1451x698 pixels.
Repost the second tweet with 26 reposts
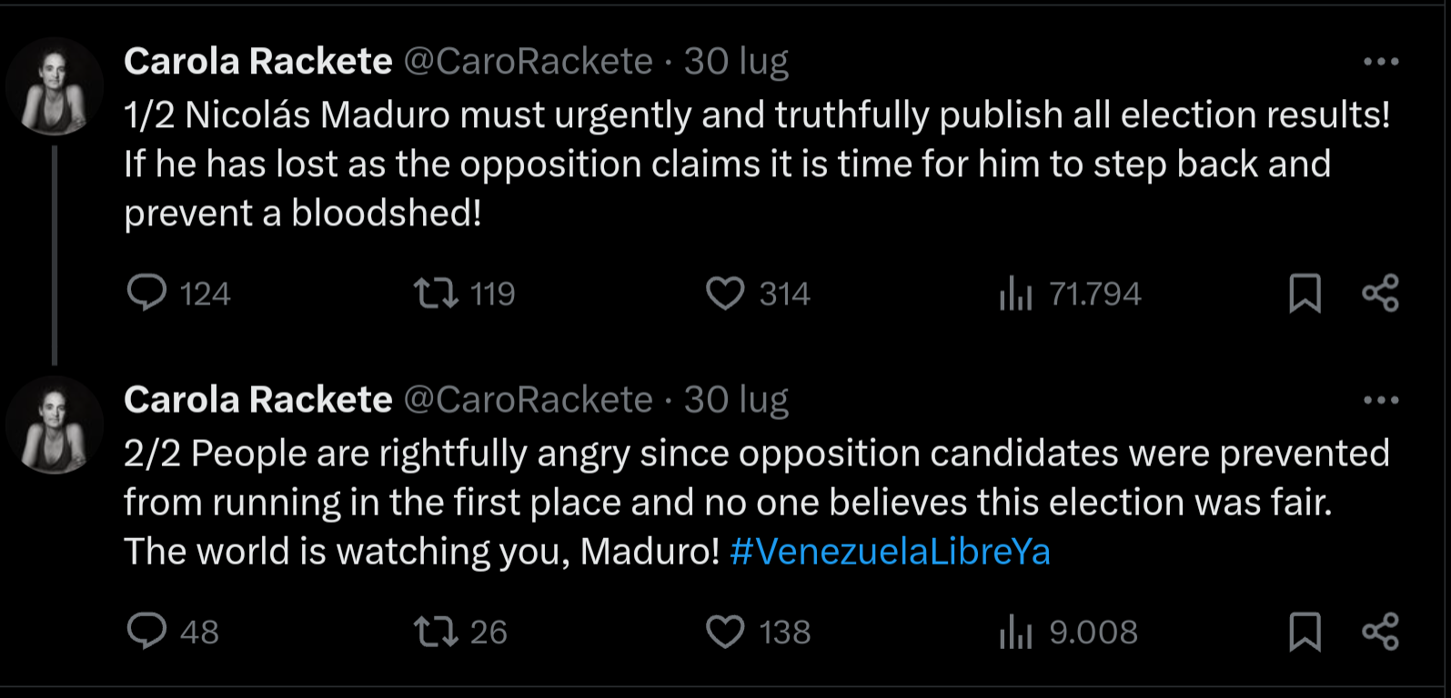tap(436, 632)
